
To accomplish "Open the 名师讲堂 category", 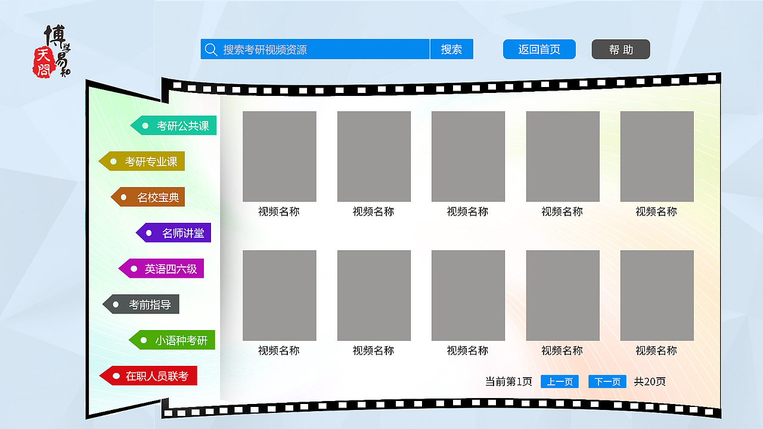I will [173, 233].
